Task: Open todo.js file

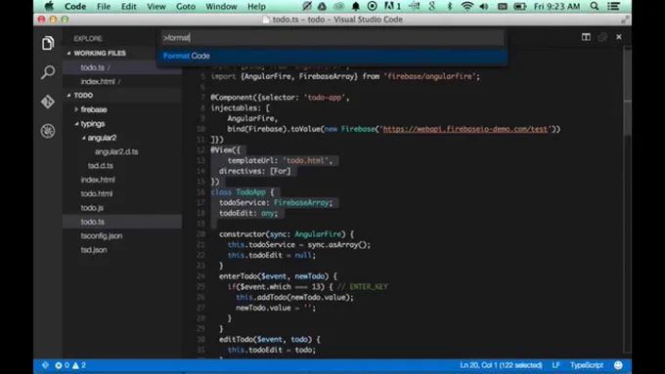Action: pos(92,208)
